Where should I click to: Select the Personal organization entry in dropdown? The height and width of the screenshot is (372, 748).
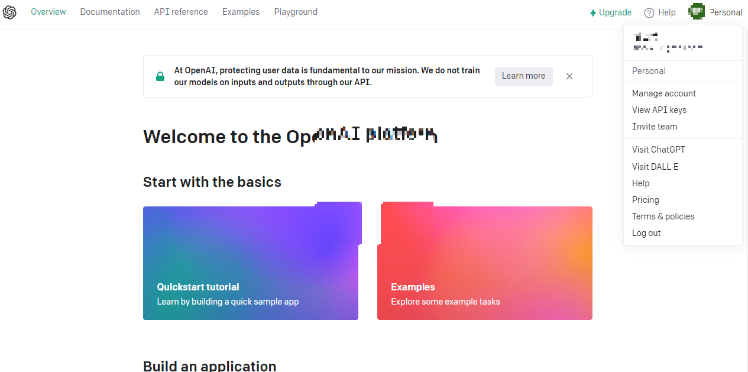[649, 71]
